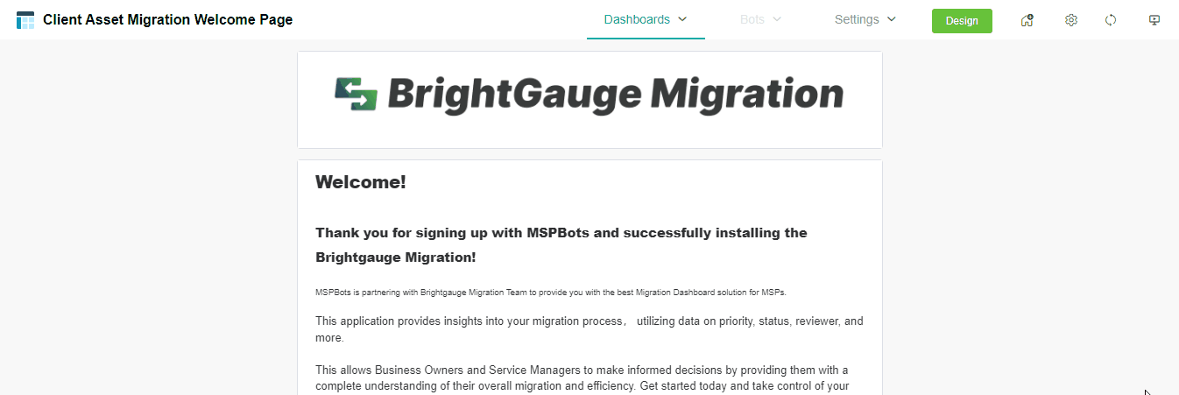Open the Settings dropdown chevron
The image size is (1179, 395).
[892, 19]
